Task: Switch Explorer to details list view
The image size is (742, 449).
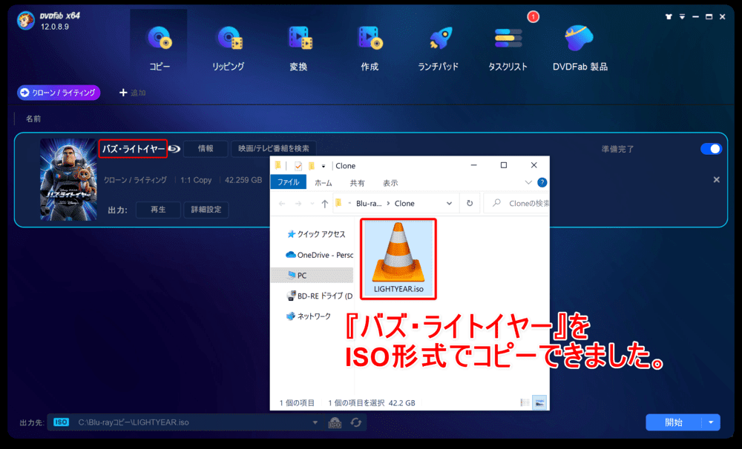Action: 525,403
